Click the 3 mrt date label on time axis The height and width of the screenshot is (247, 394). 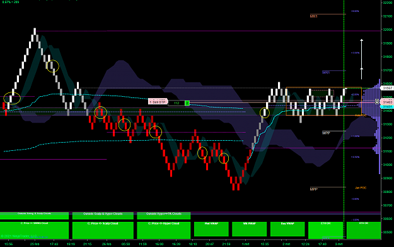(x=339, y=244)
